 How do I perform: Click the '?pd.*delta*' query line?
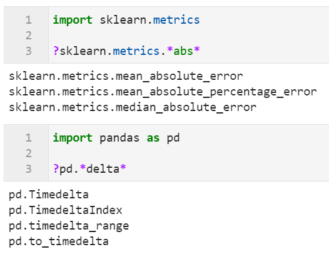point(89,169)
